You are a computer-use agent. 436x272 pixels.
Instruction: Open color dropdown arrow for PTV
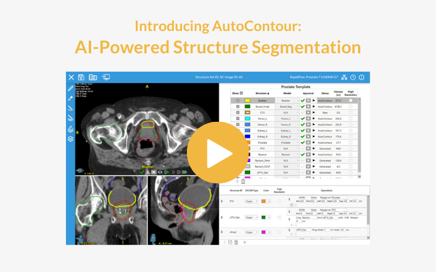click(x=269, y=201)
